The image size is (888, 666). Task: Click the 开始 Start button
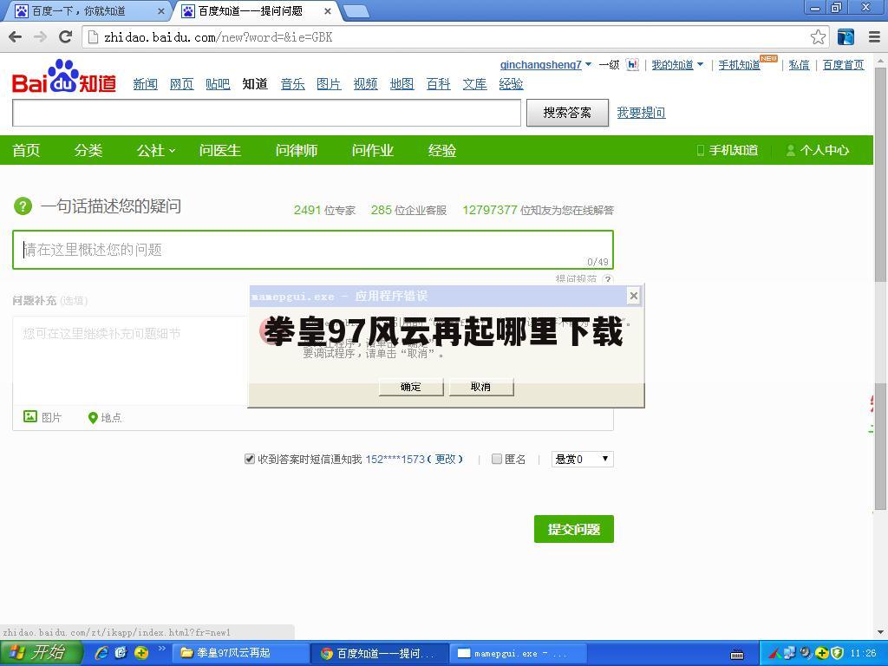click(41, 653)
